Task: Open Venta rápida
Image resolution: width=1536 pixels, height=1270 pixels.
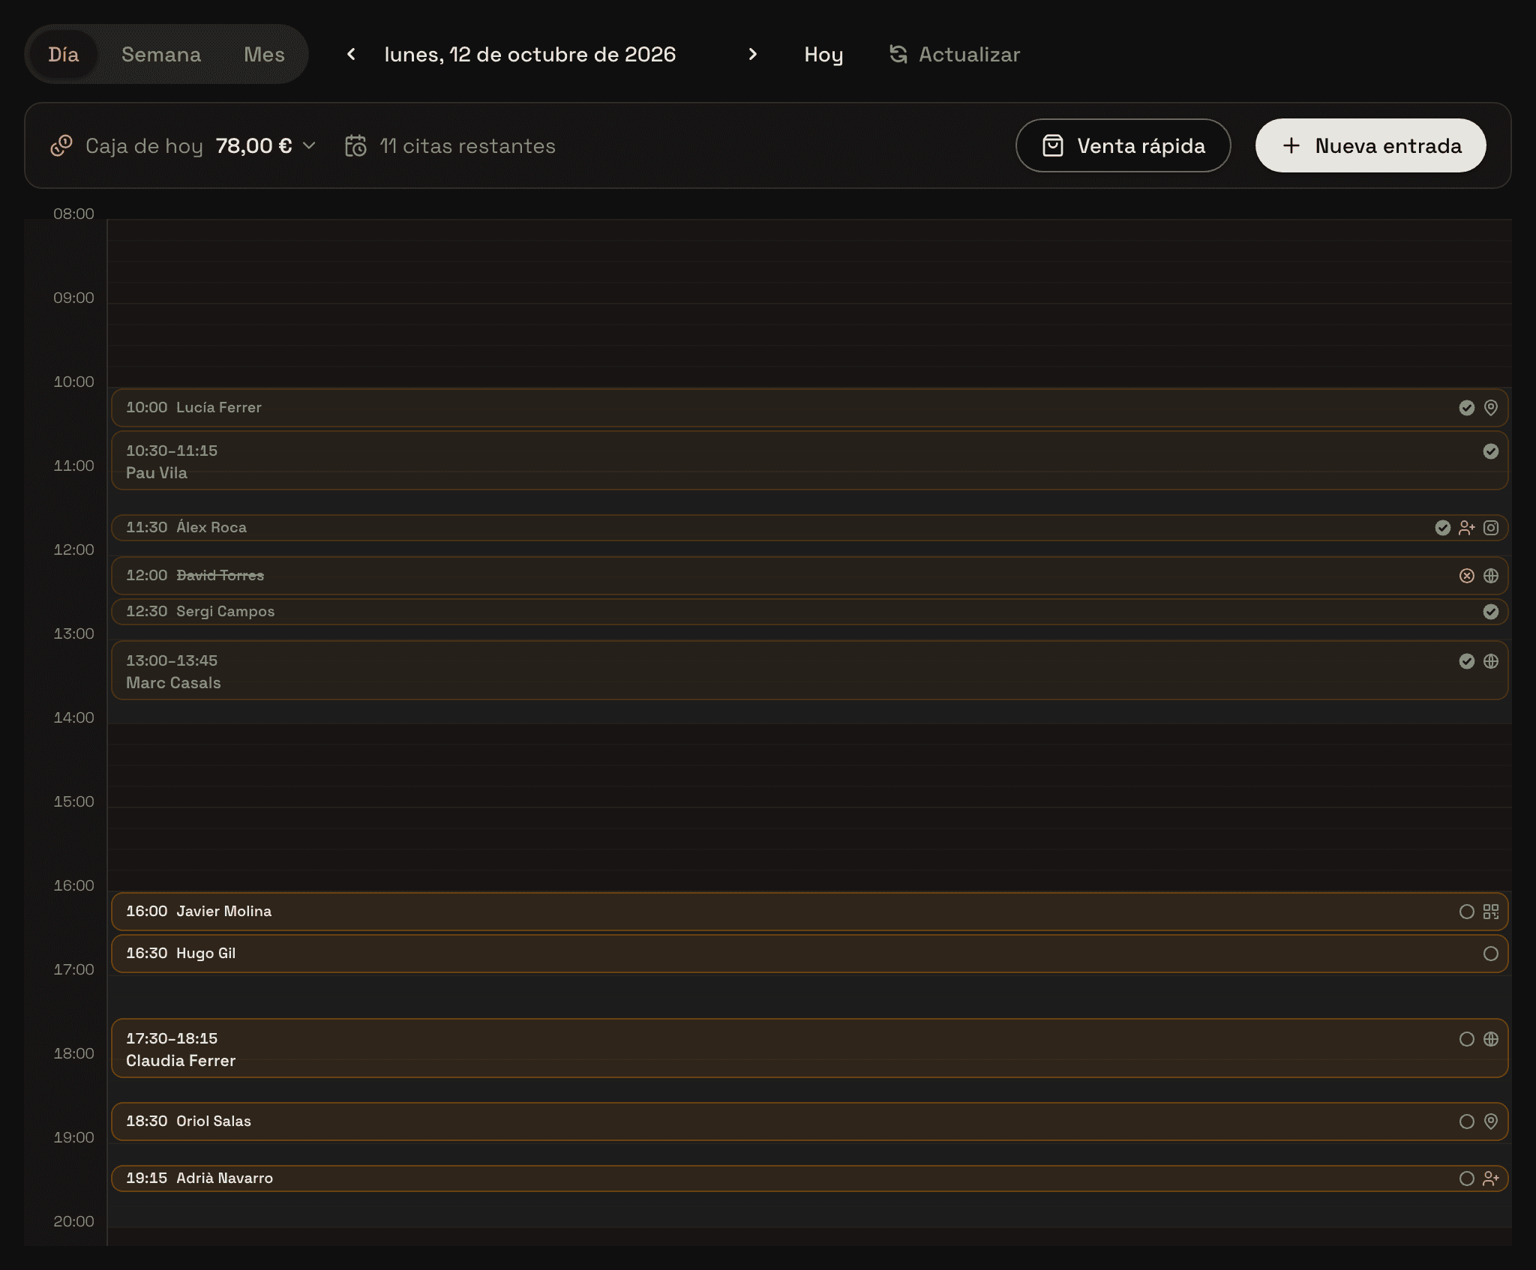Action: pyautogui.click(x=1123, y=145)
